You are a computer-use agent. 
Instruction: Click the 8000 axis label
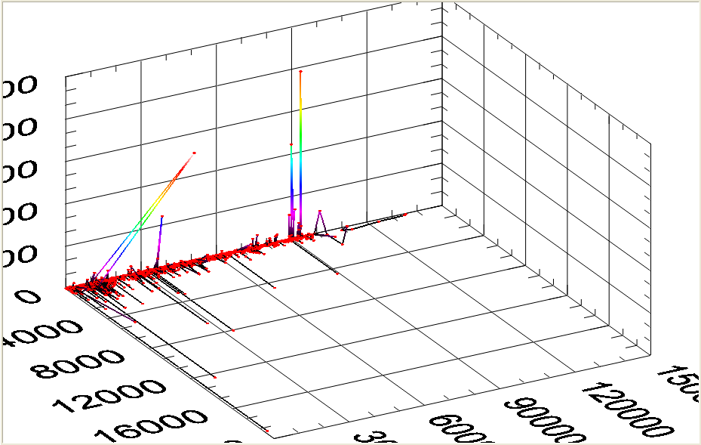click(78, 363)
